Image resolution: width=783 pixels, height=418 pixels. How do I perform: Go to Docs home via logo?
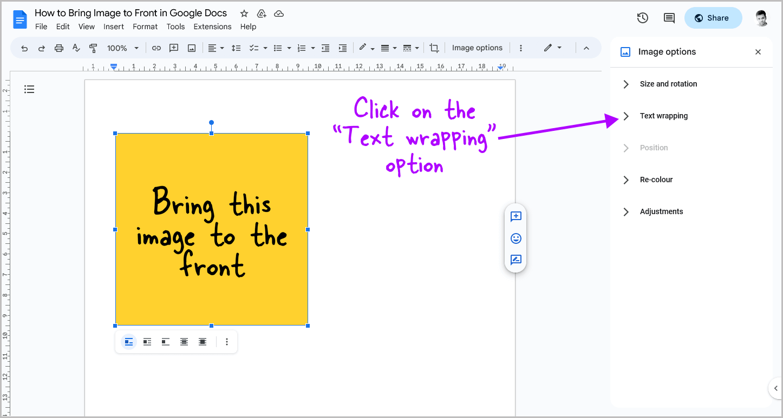click(x=20, y=20)
